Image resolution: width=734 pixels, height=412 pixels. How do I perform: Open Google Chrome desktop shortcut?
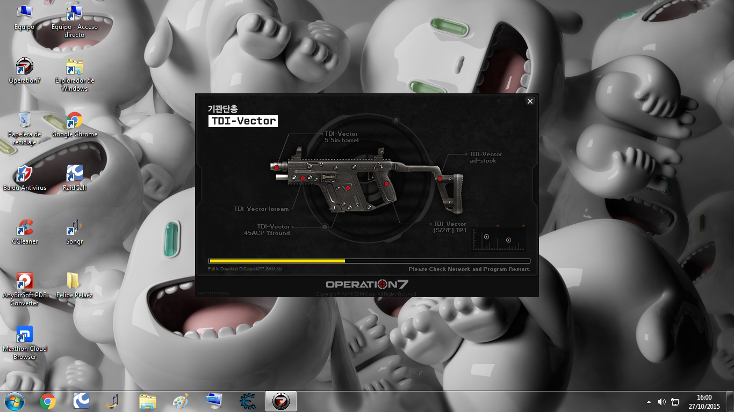pos(74,125)
